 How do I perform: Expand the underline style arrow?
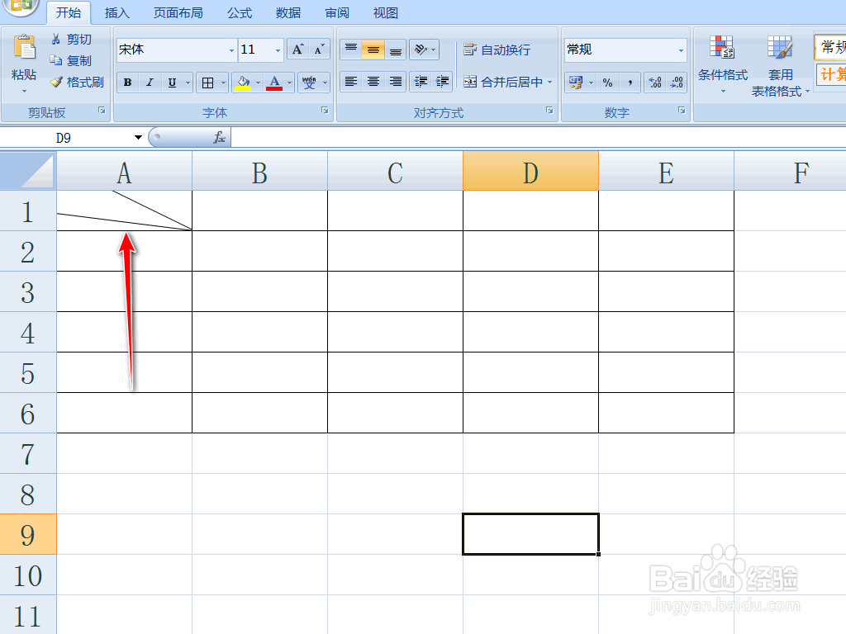coord(188,83)
